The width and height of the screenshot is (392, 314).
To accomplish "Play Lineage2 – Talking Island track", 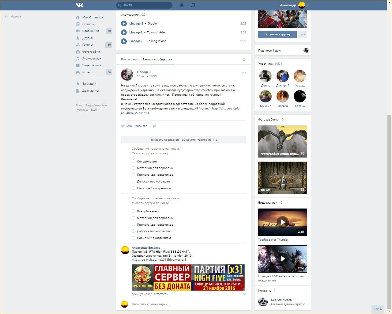I will pos(124,41).
